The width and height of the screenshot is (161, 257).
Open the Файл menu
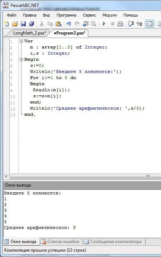pos(11,15)
